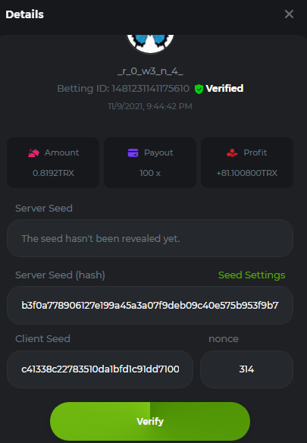Click the Payout 100 x card
The image size is (307, 443).
tap(150, 163)
